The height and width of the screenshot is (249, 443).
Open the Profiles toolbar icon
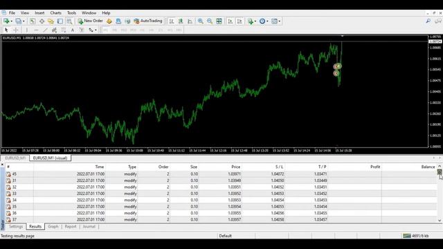point(18,21)
